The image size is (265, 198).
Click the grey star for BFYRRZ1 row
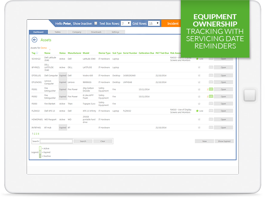pos(199,67)
